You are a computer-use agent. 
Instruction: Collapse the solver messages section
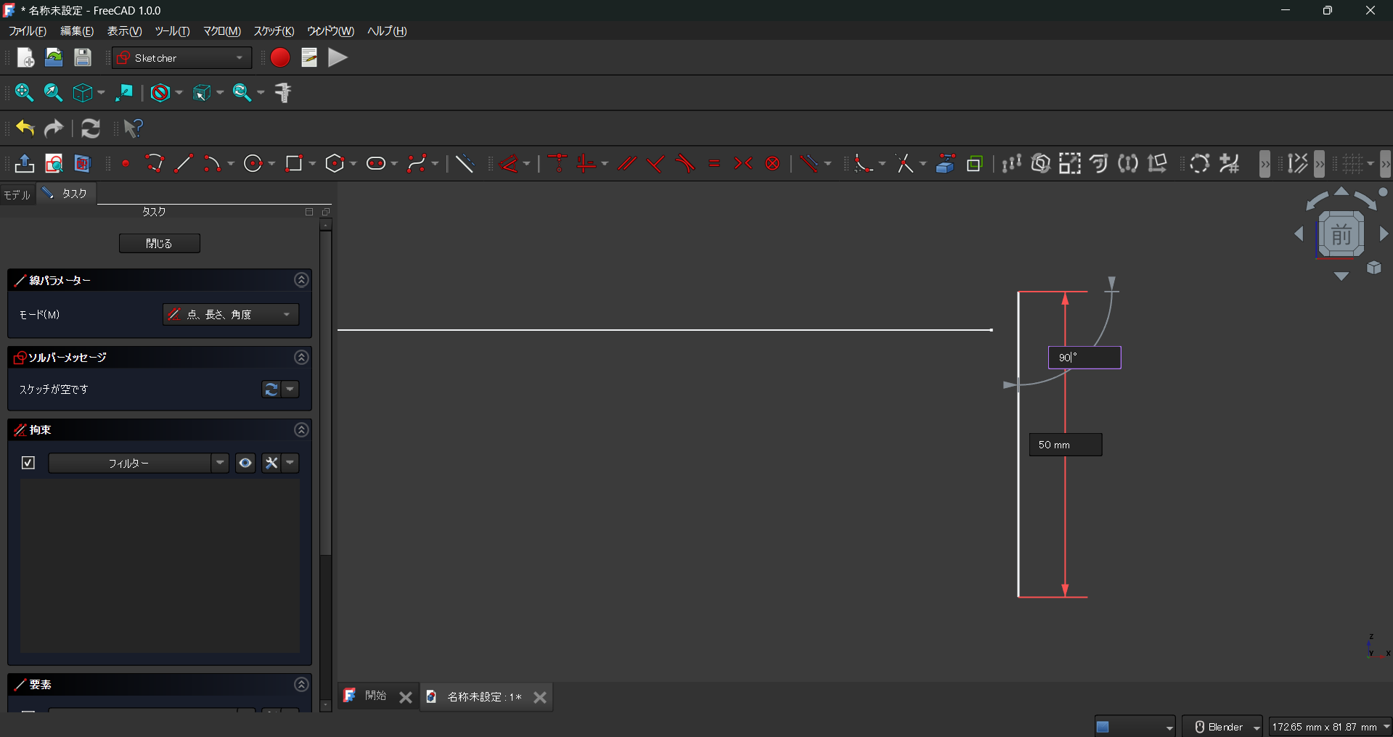pos(301,357)
